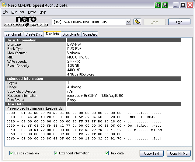Click the Disc type label
Image resolution: width=195 pixels, height=162 pixels.
click(14, 44)
